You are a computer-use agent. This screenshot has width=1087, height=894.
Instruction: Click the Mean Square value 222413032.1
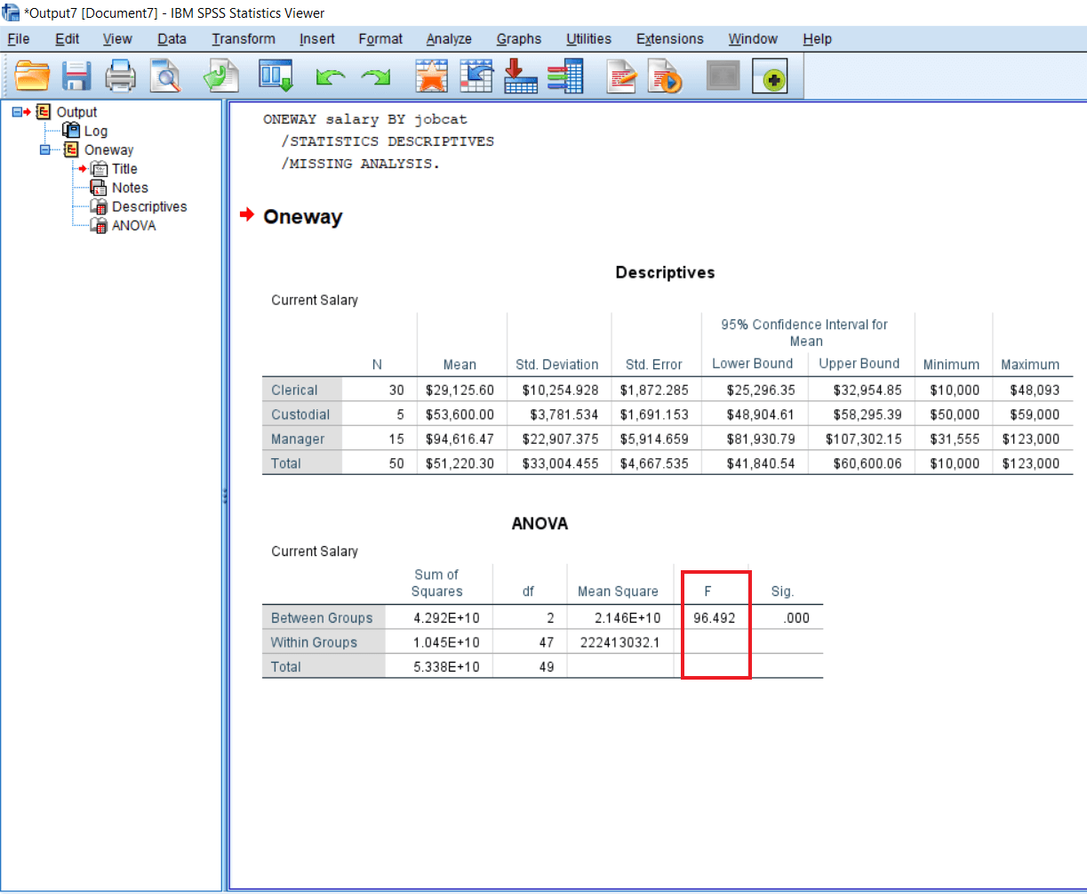(x=619, y=642)
